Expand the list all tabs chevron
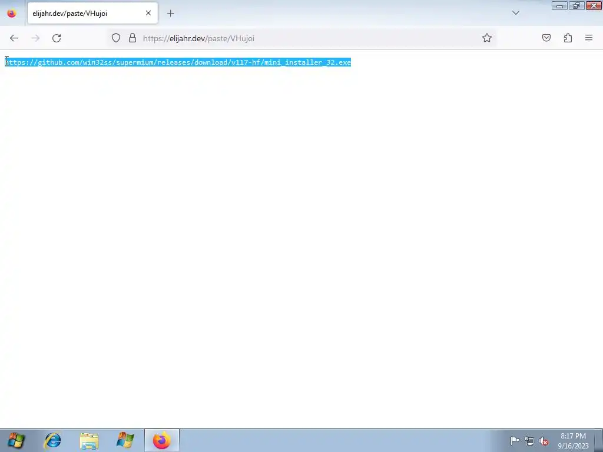The image size is (603, 452). point(516,13)
